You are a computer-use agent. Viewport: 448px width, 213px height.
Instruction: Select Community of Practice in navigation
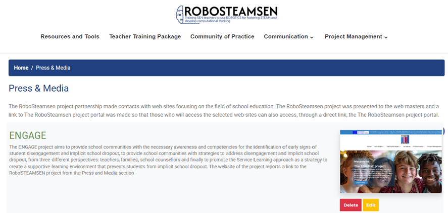coord(222,37)
